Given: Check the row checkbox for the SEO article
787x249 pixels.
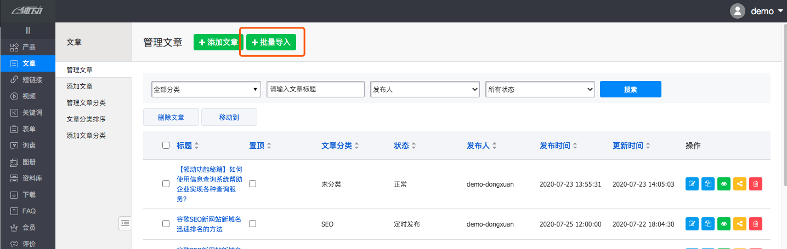Looking at the screenshot, I should point(166,224).
